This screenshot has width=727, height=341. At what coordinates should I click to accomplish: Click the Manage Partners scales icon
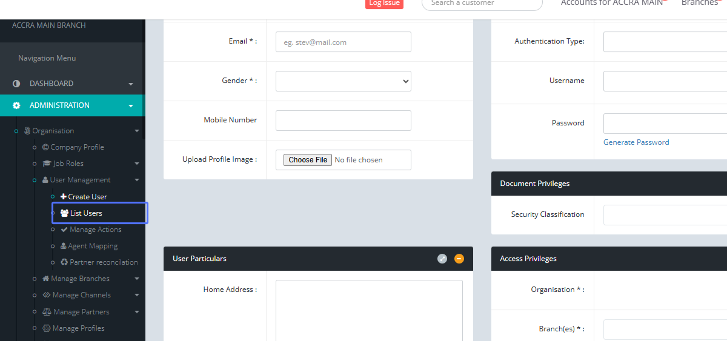(x=47, y=312)
